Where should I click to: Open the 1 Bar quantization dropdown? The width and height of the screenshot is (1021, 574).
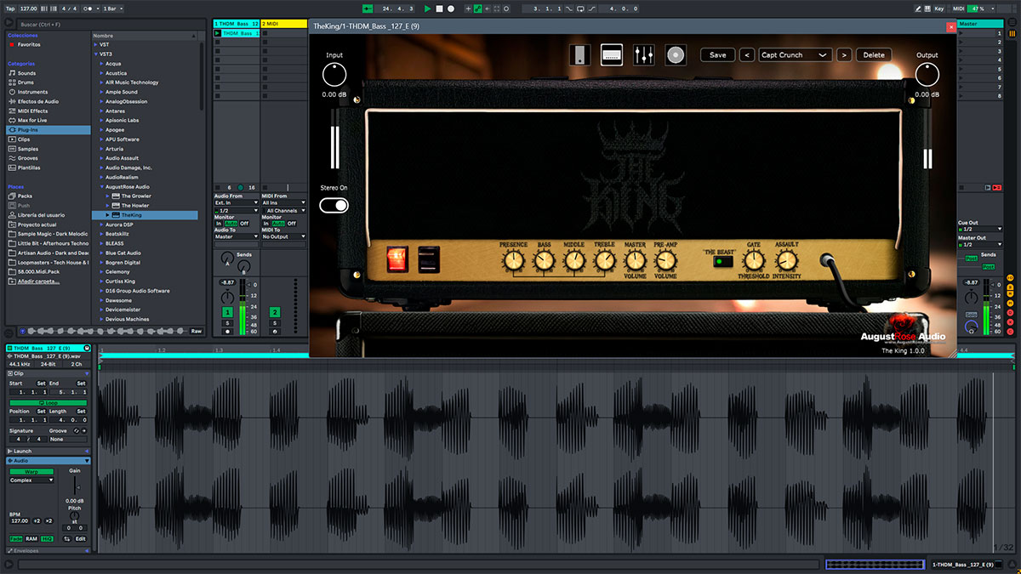coord(111,9)
